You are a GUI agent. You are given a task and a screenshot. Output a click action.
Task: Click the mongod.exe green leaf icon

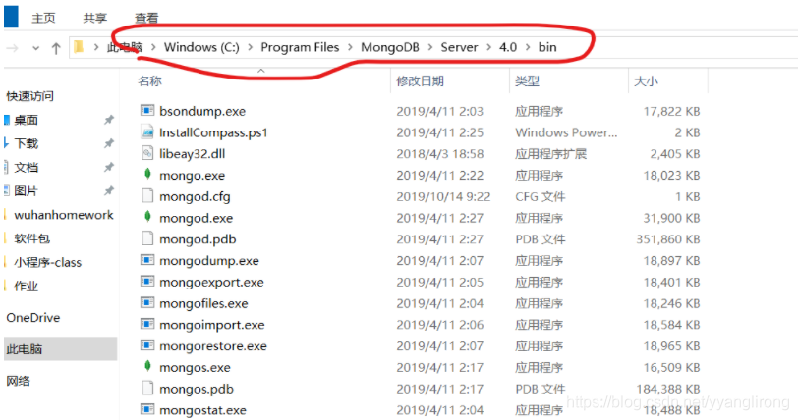click(147, 217)
